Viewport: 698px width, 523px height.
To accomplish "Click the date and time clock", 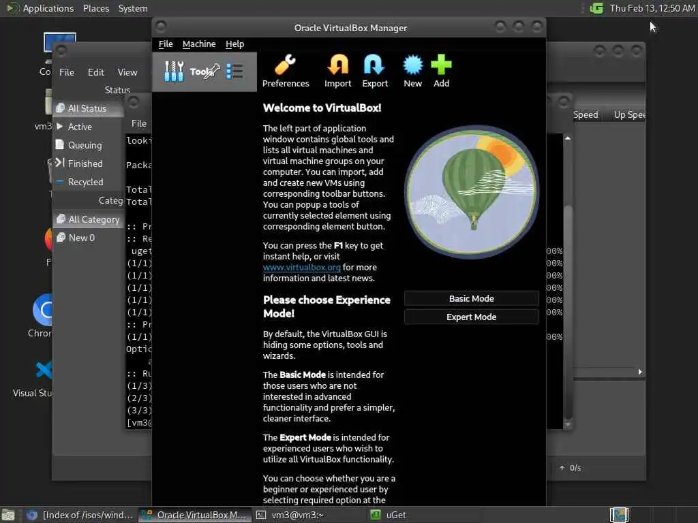I will 652,8.
